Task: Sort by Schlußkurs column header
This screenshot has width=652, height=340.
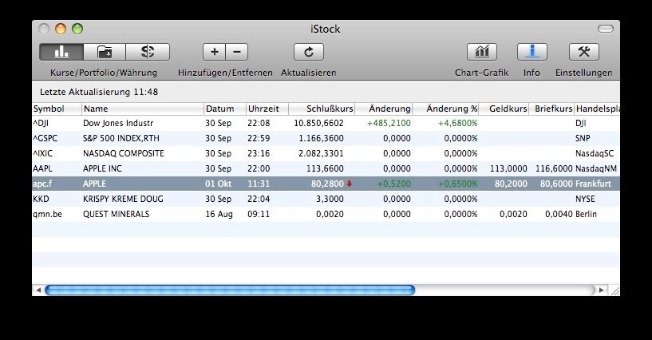Action: click(322, 109)
